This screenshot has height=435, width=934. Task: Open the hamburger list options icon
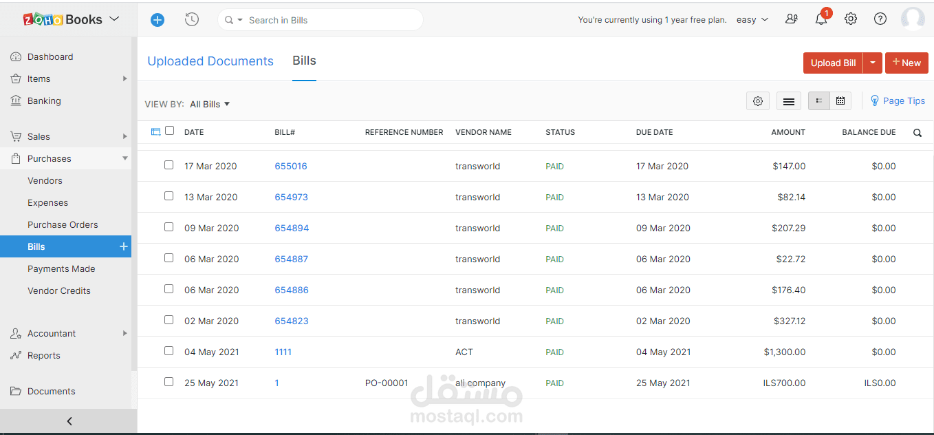(x=789, y=101)
